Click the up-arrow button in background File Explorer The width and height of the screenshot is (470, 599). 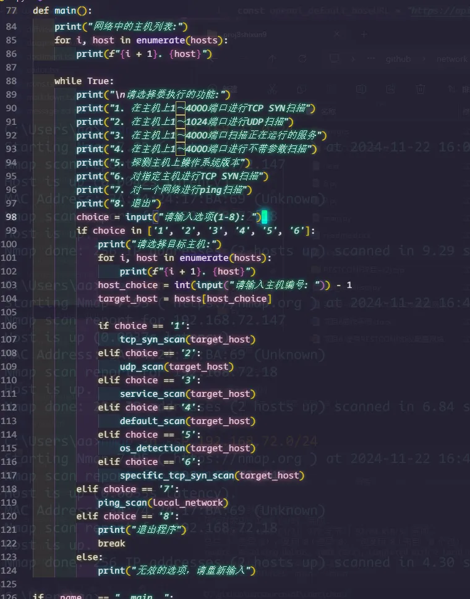272,59
